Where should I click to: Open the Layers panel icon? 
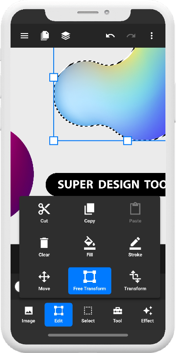point(66,36)
